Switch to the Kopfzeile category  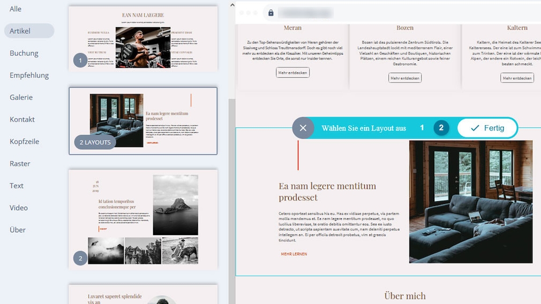tap(24, 141)
